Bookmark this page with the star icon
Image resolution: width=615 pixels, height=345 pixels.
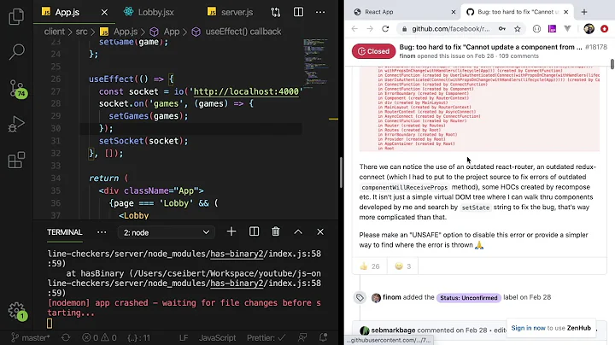[x=518, y=29]
